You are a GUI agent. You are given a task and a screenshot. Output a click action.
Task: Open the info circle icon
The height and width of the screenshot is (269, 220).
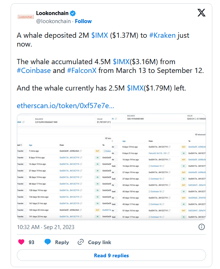(x=201, y=227)
